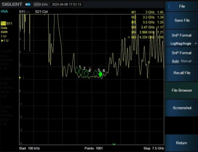Select marker 4 diamond on trace

coord(86,73)
